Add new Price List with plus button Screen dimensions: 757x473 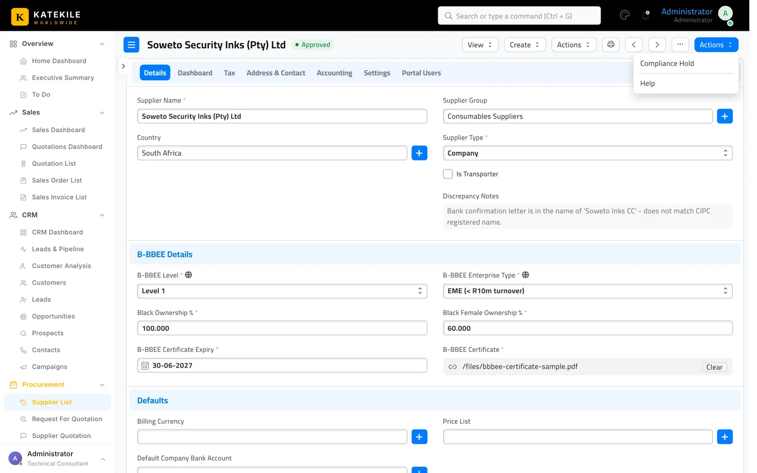click(x=725, y=437)
